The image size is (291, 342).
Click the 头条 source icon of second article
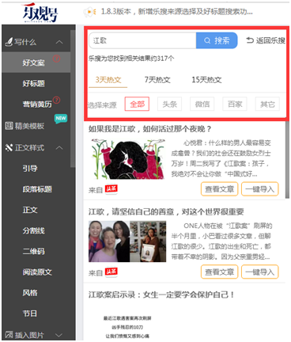point(111,272)
